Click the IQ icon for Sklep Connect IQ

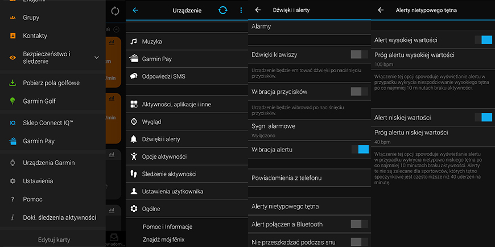[x=13, y=123]
